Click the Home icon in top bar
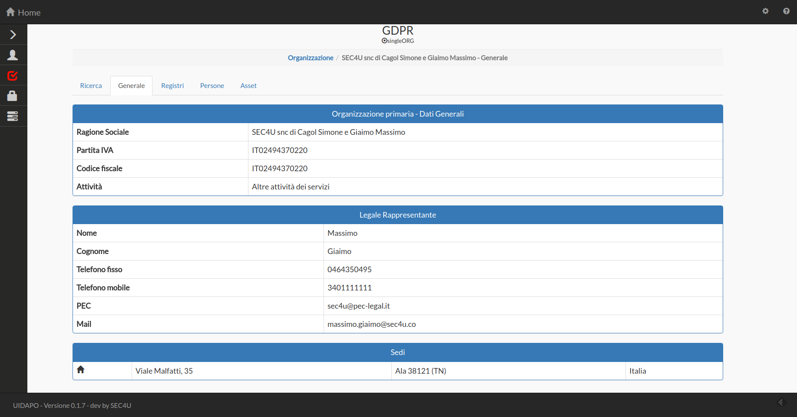 point(10,12)
